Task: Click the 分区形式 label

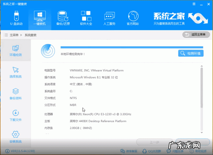Action: click(50, 105)
